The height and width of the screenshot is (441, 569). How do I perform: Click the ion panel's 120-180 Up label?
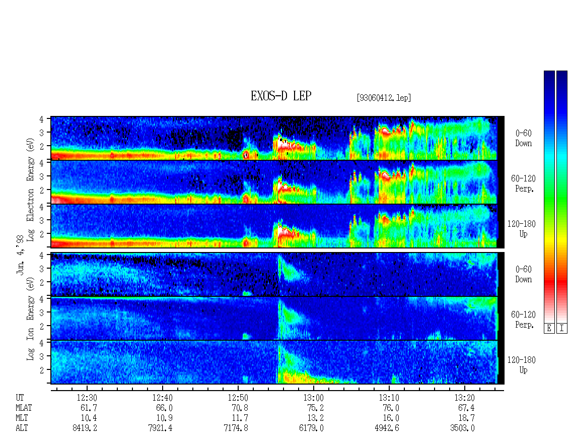click(522, 365)
